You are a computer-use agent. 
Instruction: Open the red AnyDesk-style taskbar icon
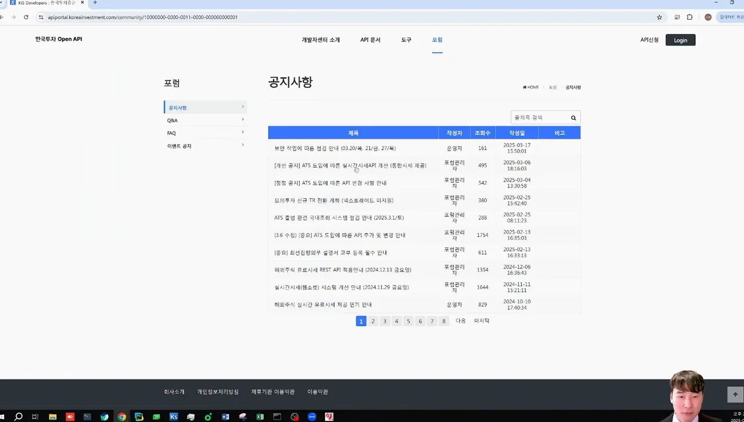(x=70, y=417)
